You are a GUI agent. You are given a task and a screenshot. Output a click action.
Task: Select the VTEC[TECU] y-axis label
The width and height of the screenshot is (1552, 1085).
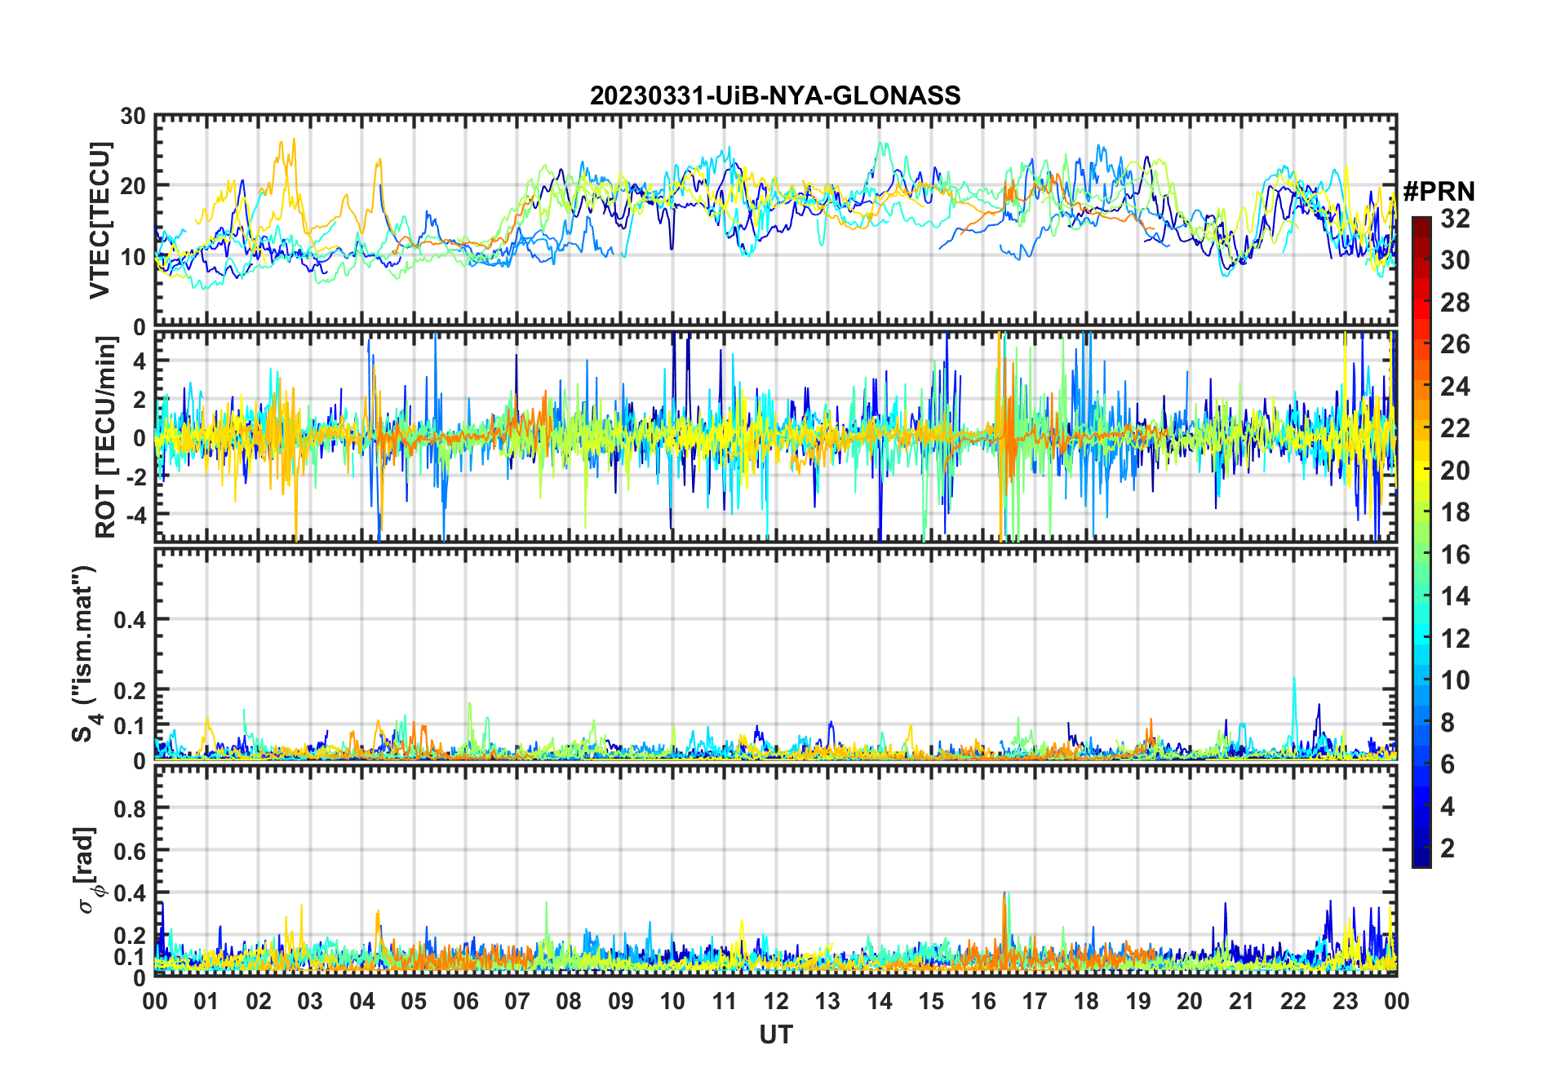pyautogui.click(x=100, y=220)
